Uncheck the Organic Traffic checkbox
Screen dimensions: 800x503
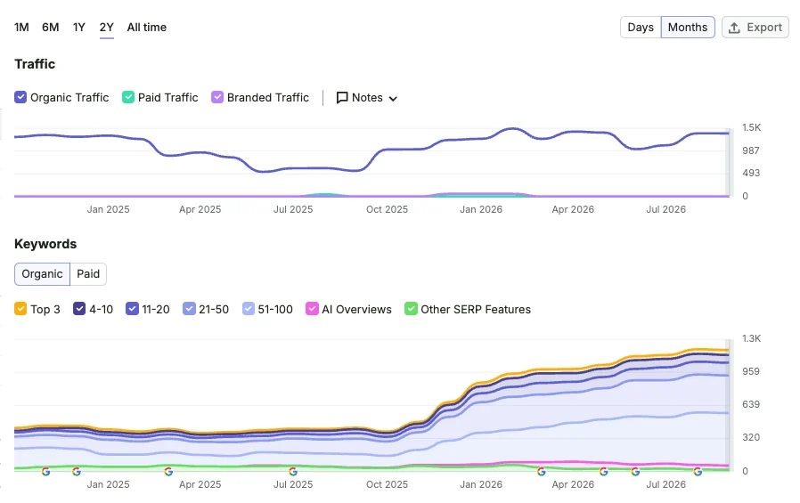[20, 97]
